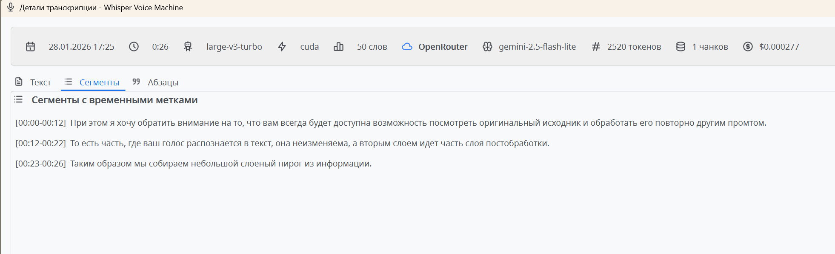Click the calendar date icon
The width and height of the screenshot is (835, 254).
30,47
